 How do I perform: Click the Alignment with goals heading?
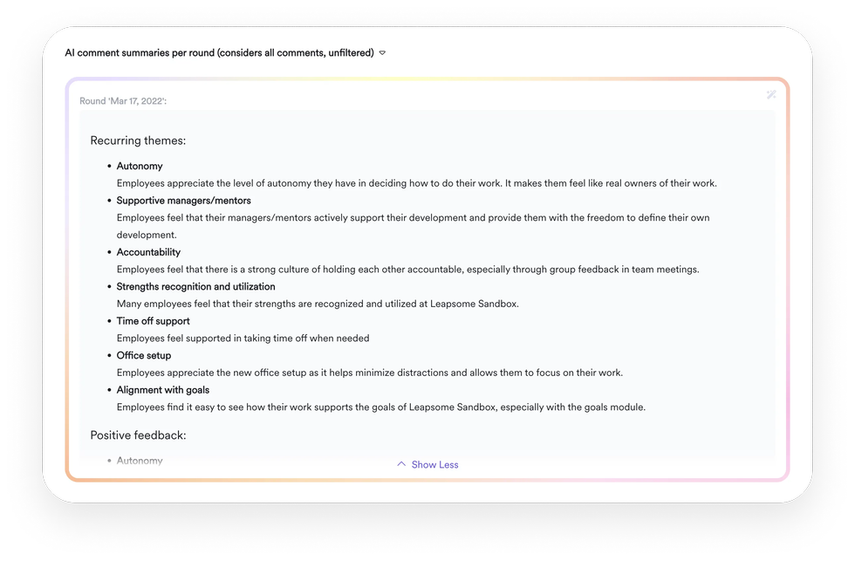[163, 390]
